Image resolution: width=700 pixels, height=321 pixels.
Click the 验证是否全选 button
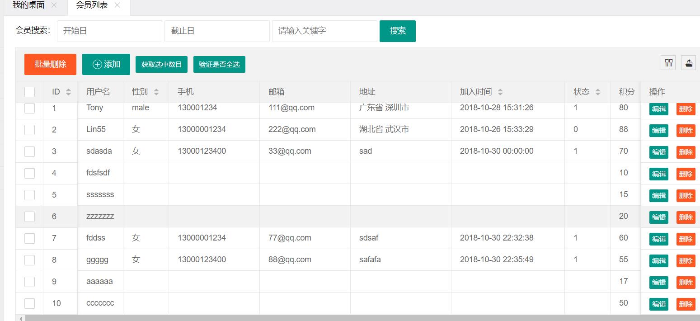pyautogui.click(x=219, y=64)
